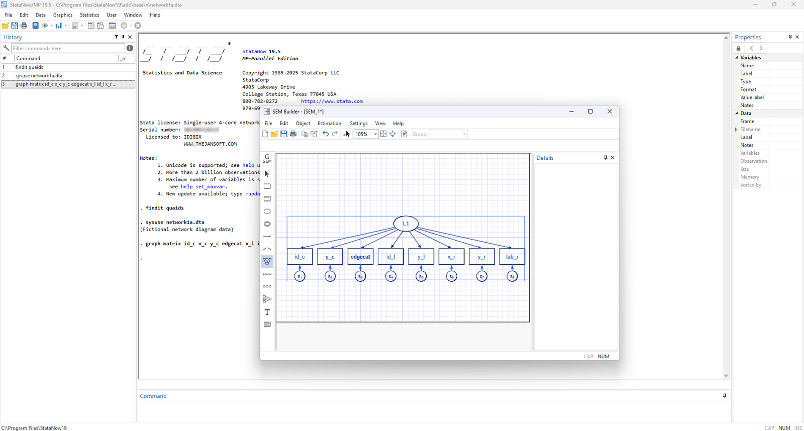The image size is (804, 431).
Task: Open the Data menu in Stata
Action: tap(41, 15)
